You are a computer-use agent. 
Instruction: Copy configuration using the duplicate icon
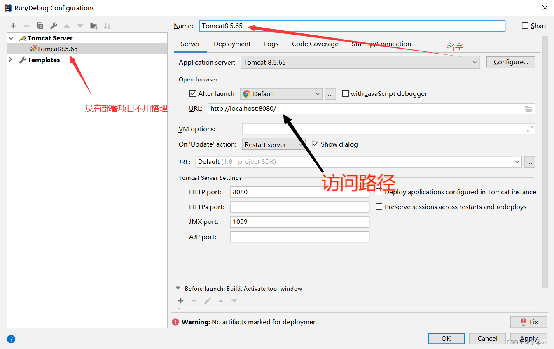(x=40, y=26)
